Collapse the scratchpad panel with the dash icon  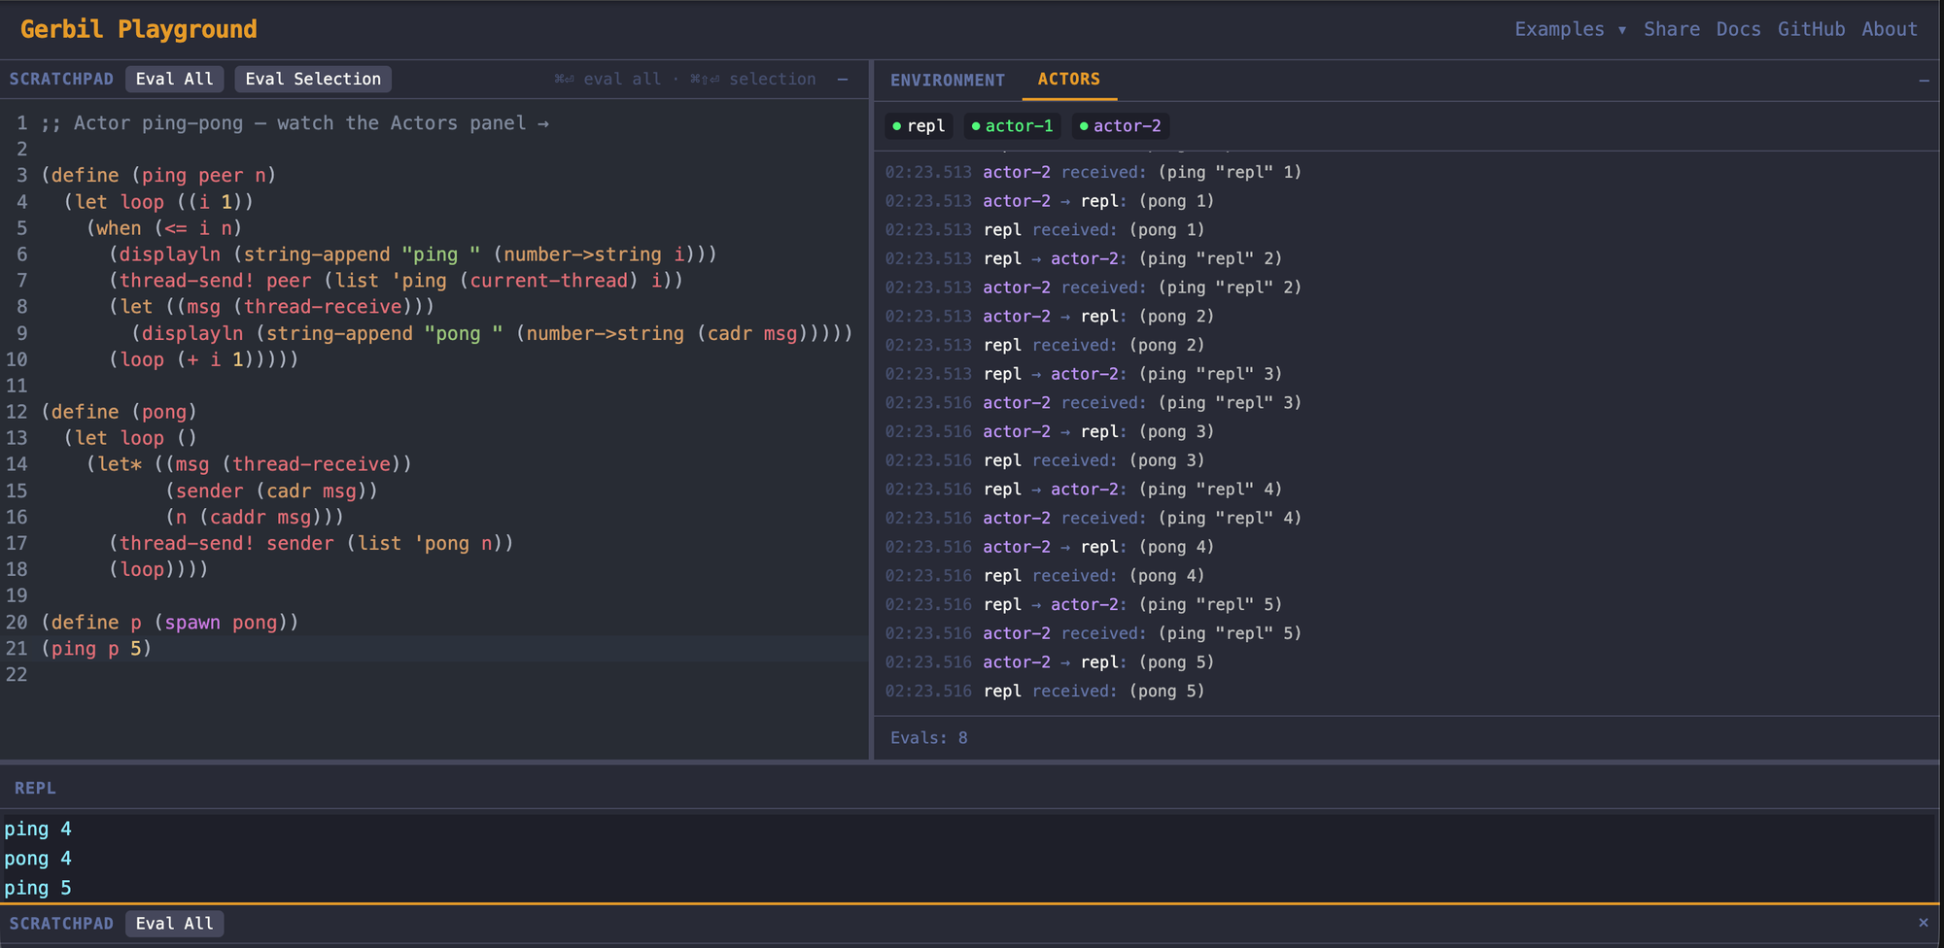click(x=843, y=80)
